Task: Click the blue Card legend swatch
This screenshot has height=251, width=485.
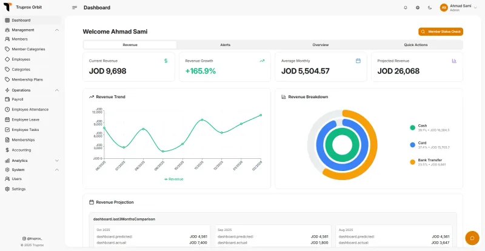Action: point(413,145)
